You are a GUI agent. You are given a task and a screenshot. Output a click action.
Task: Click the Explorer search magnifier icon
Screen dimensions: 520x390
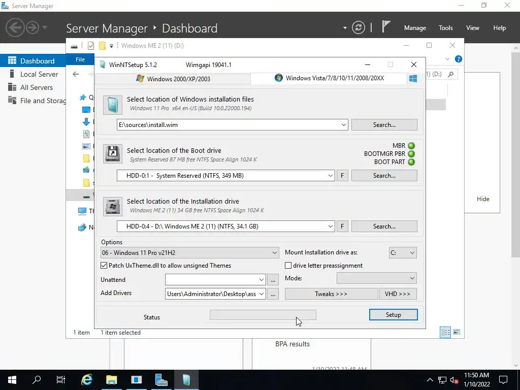click(x=451, y=74)
